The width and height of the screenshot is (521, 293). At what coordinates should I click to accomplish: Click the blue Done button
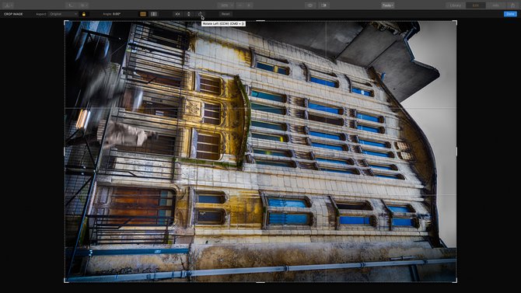(510, 14)
